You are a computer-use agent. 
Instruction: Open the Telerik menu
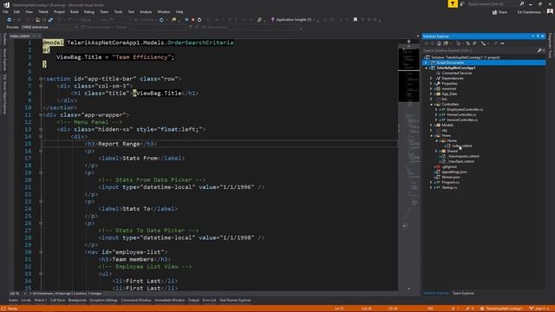tap(43, 11)
